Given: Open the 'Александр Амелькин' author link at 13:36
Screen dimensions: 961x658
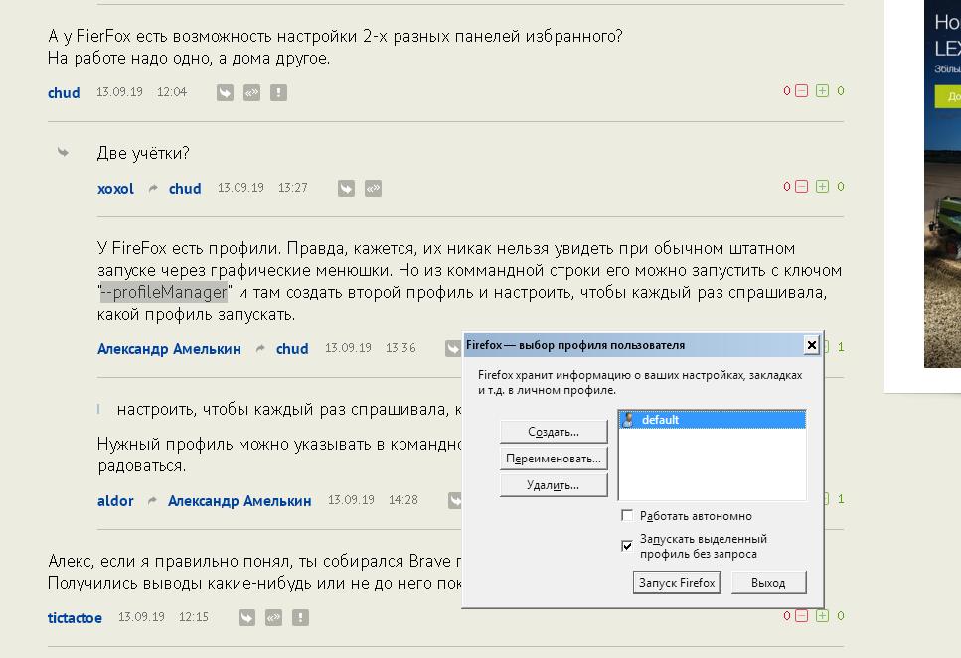Looking at the screenshot, I should point(169,349).
